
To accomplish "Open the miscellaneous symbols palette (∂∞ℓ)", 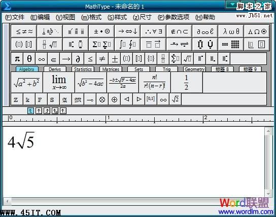I will (205, 31).
